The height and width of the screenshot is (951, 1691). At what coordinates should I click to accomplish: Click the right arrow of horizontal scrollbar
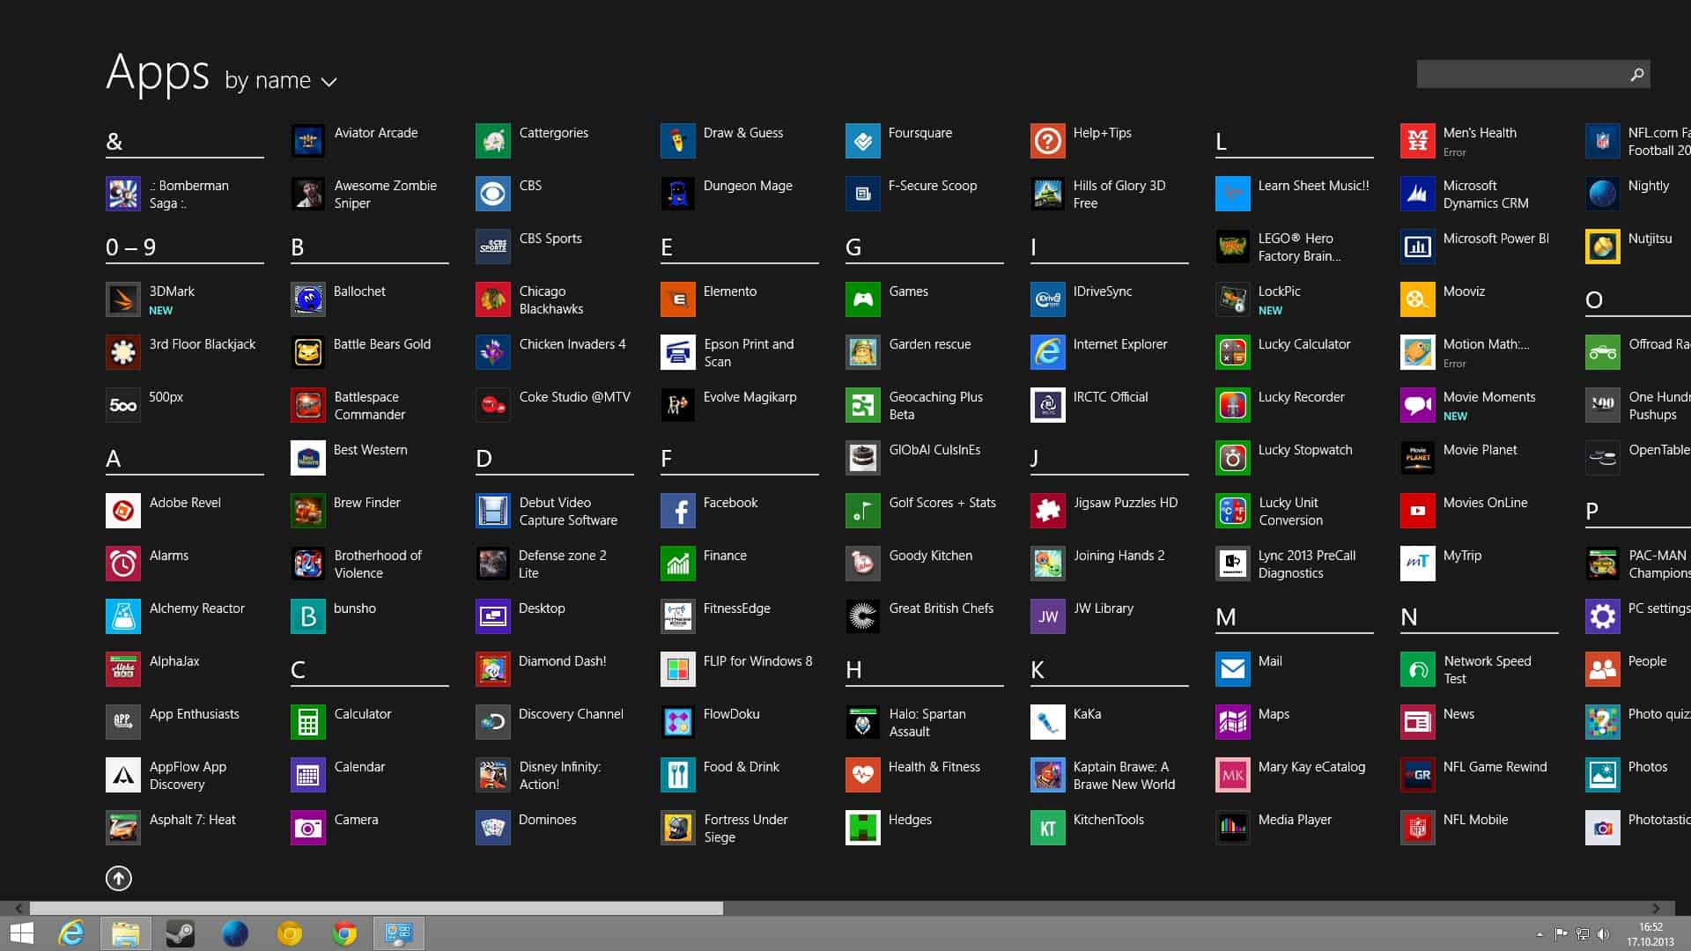1656,908
